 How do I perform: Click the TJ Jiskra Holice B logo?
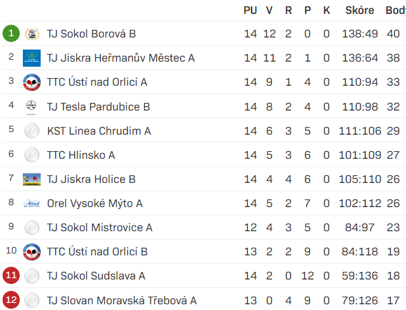tap(32, 179)
